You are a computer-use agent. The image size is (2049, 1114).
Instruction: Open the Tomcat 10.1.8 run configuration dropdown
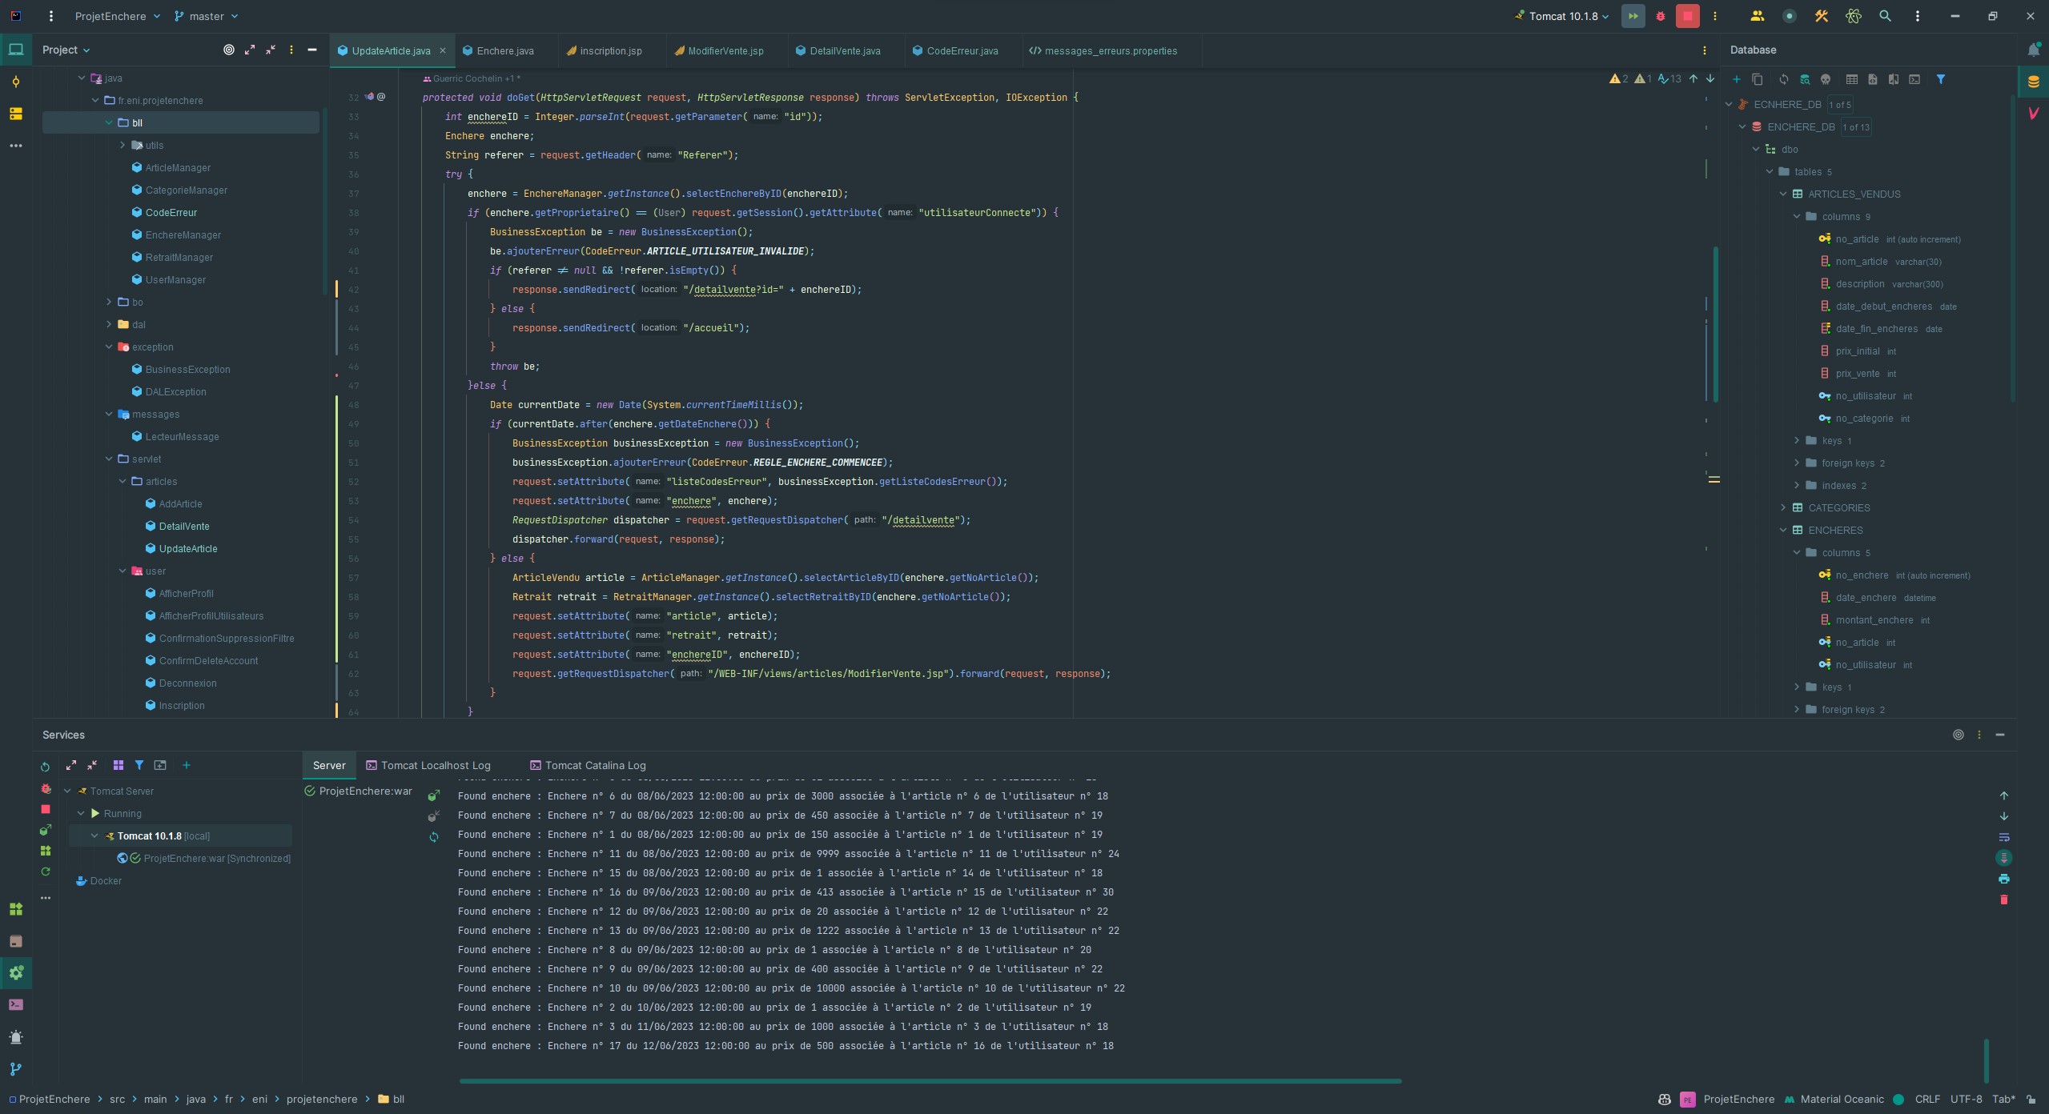coord(1562,16)
